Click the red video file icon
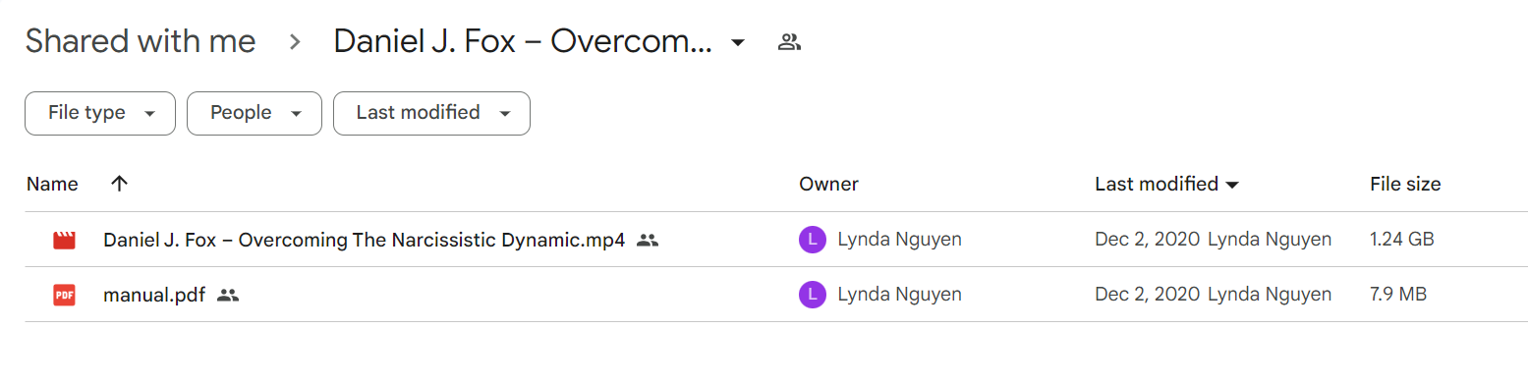Viewport: 1528px width, 385px height. [64, 240]
